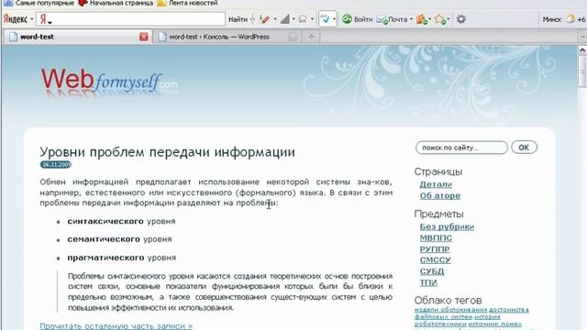Focus the Yandex toolbar search field
The height and width of the screenshot is (330, 587).
click(x=130, y=19)
